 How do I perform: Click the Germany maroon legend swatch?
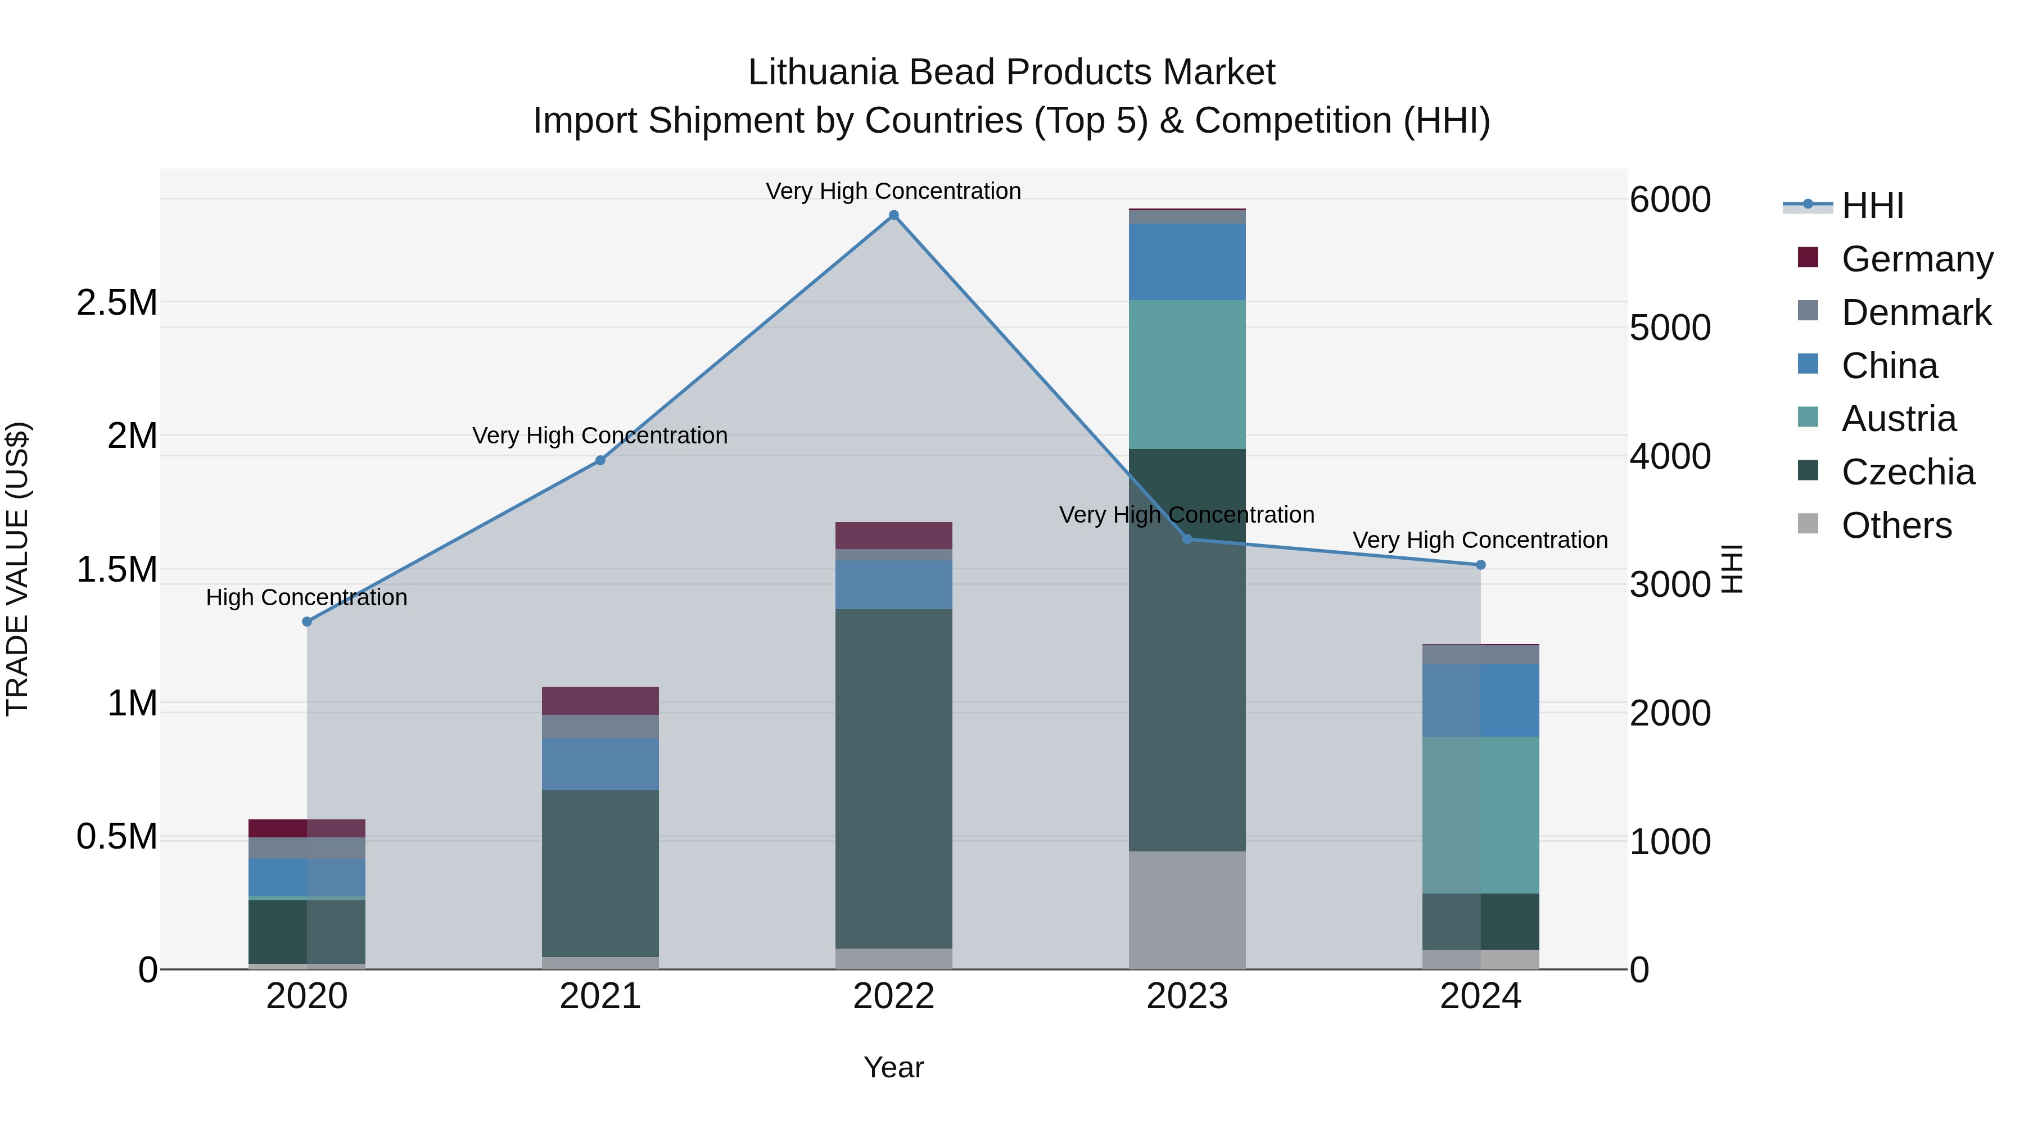(x=1808, y=257)
